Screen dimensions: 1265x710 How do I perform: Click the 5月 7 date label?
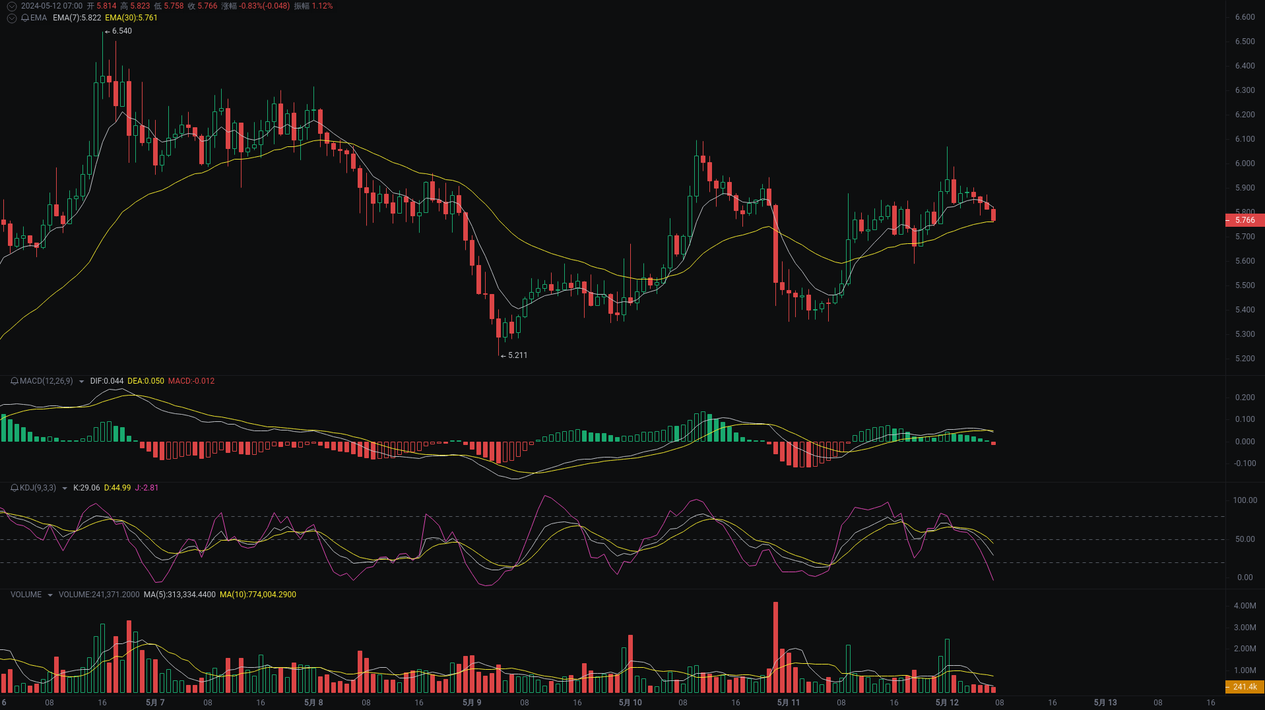[155, 703]
